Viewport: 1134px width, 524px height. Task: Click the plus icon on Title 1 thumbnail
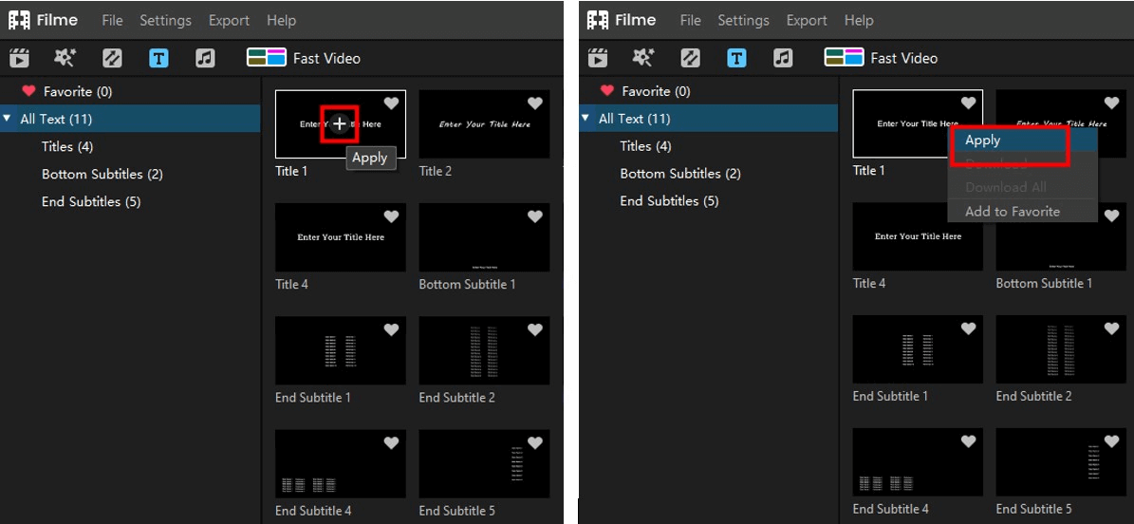(x=339, y=124)
